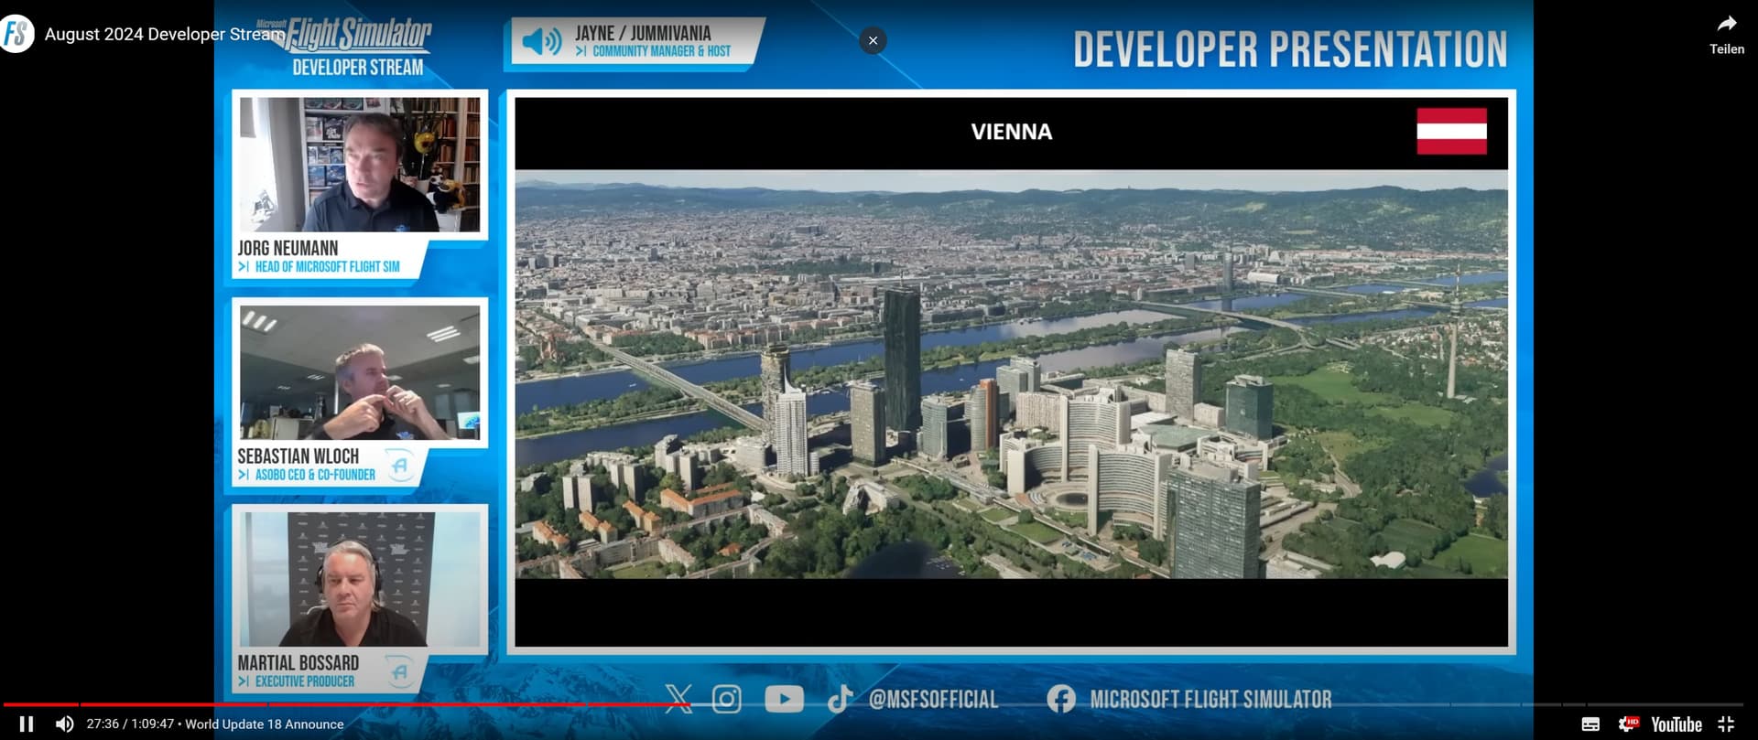Screen dimensions: 1758x740
Task: Click the @MSFSOFFICIAL handle text
Action: coord(933,700)
